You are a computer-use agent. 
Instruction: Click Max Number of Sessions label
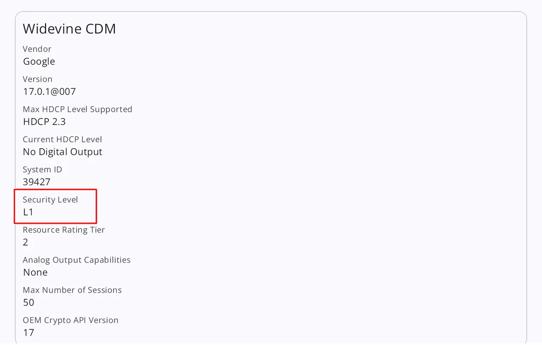[72, 290]
